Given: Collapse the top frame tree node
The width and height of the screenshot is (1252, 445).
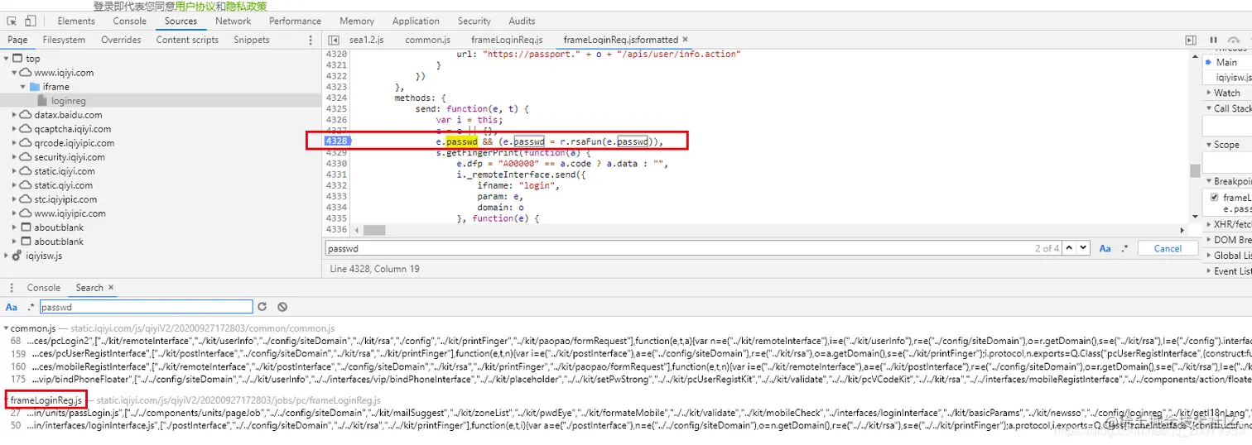Looking at the screenshot, I should coord(7,59).
